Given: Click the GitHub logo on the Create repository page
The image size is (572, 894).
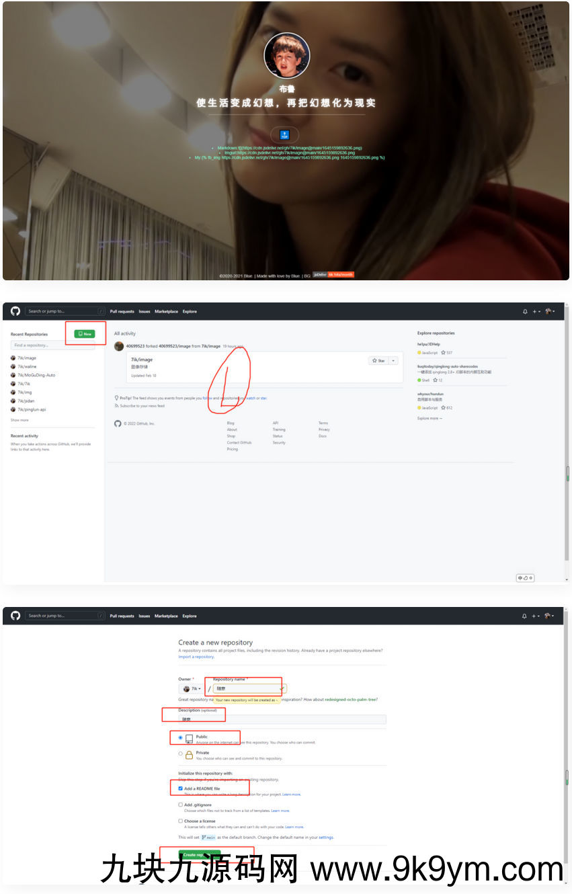Looking at the screenshot, I should 15,616.
